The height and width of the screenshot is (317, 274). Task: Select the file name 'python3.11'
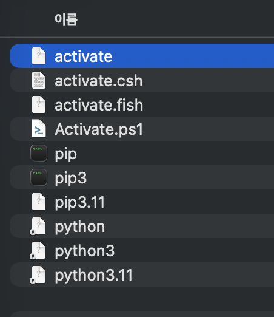point(94,276)
